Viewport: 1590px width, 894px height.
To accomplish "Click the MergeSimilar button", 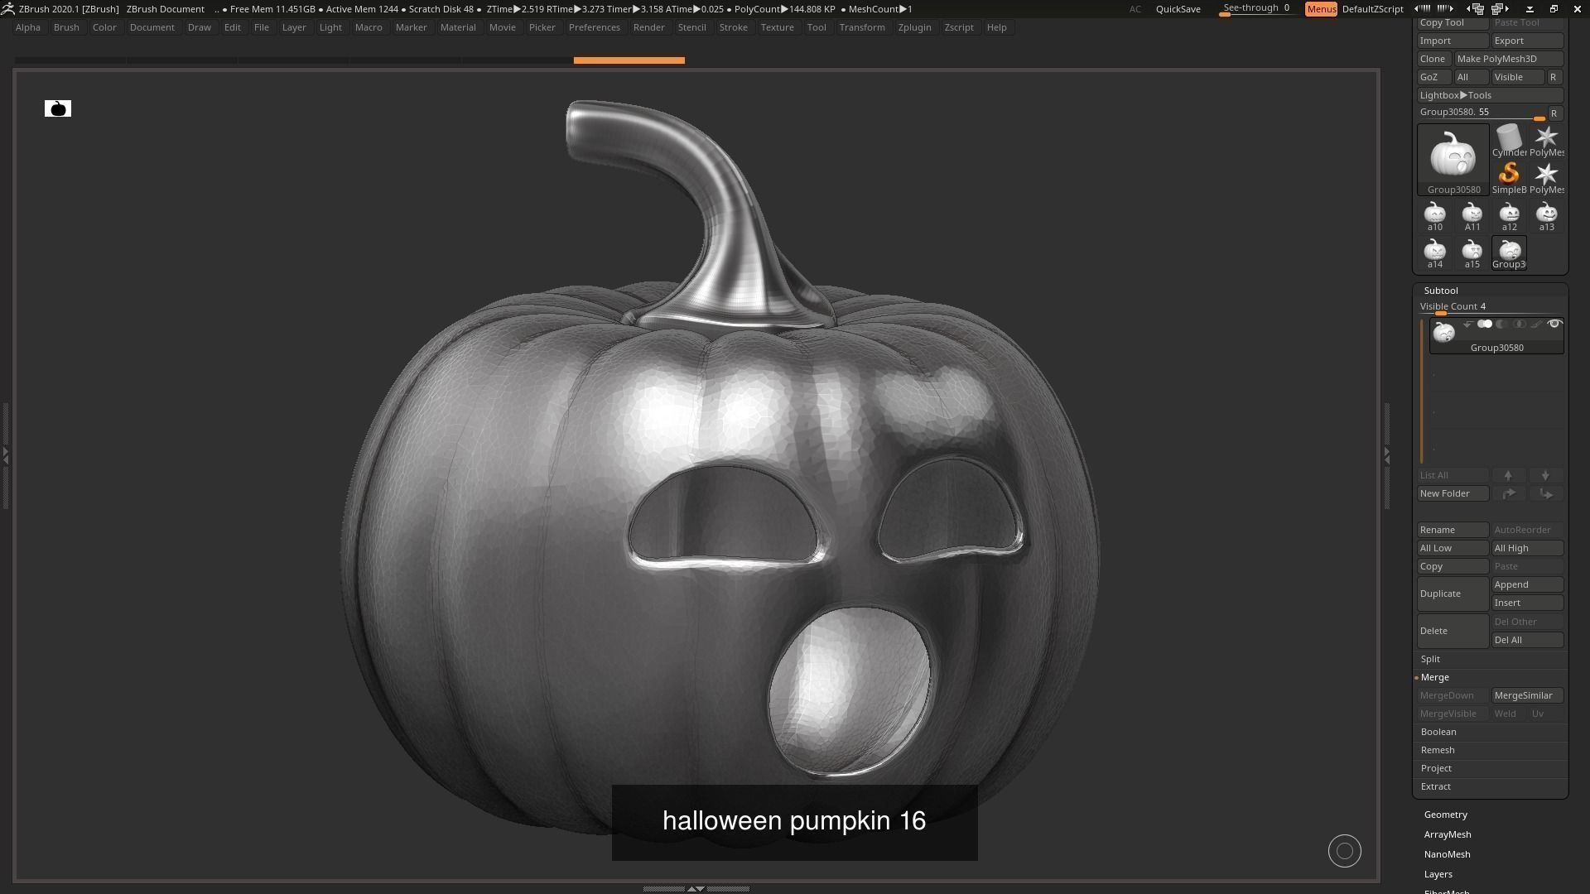I will (x=1527, y=695).
